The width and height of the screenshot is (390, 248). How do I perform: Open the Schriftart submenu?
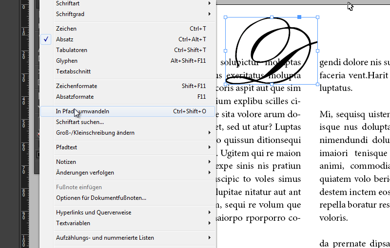(128, 3)
